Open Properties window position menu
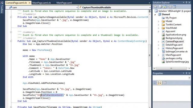193x108 pixels. (184, 73)
